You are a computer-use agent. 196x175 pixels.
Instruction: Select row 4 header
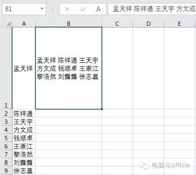(x=6, y=130)
